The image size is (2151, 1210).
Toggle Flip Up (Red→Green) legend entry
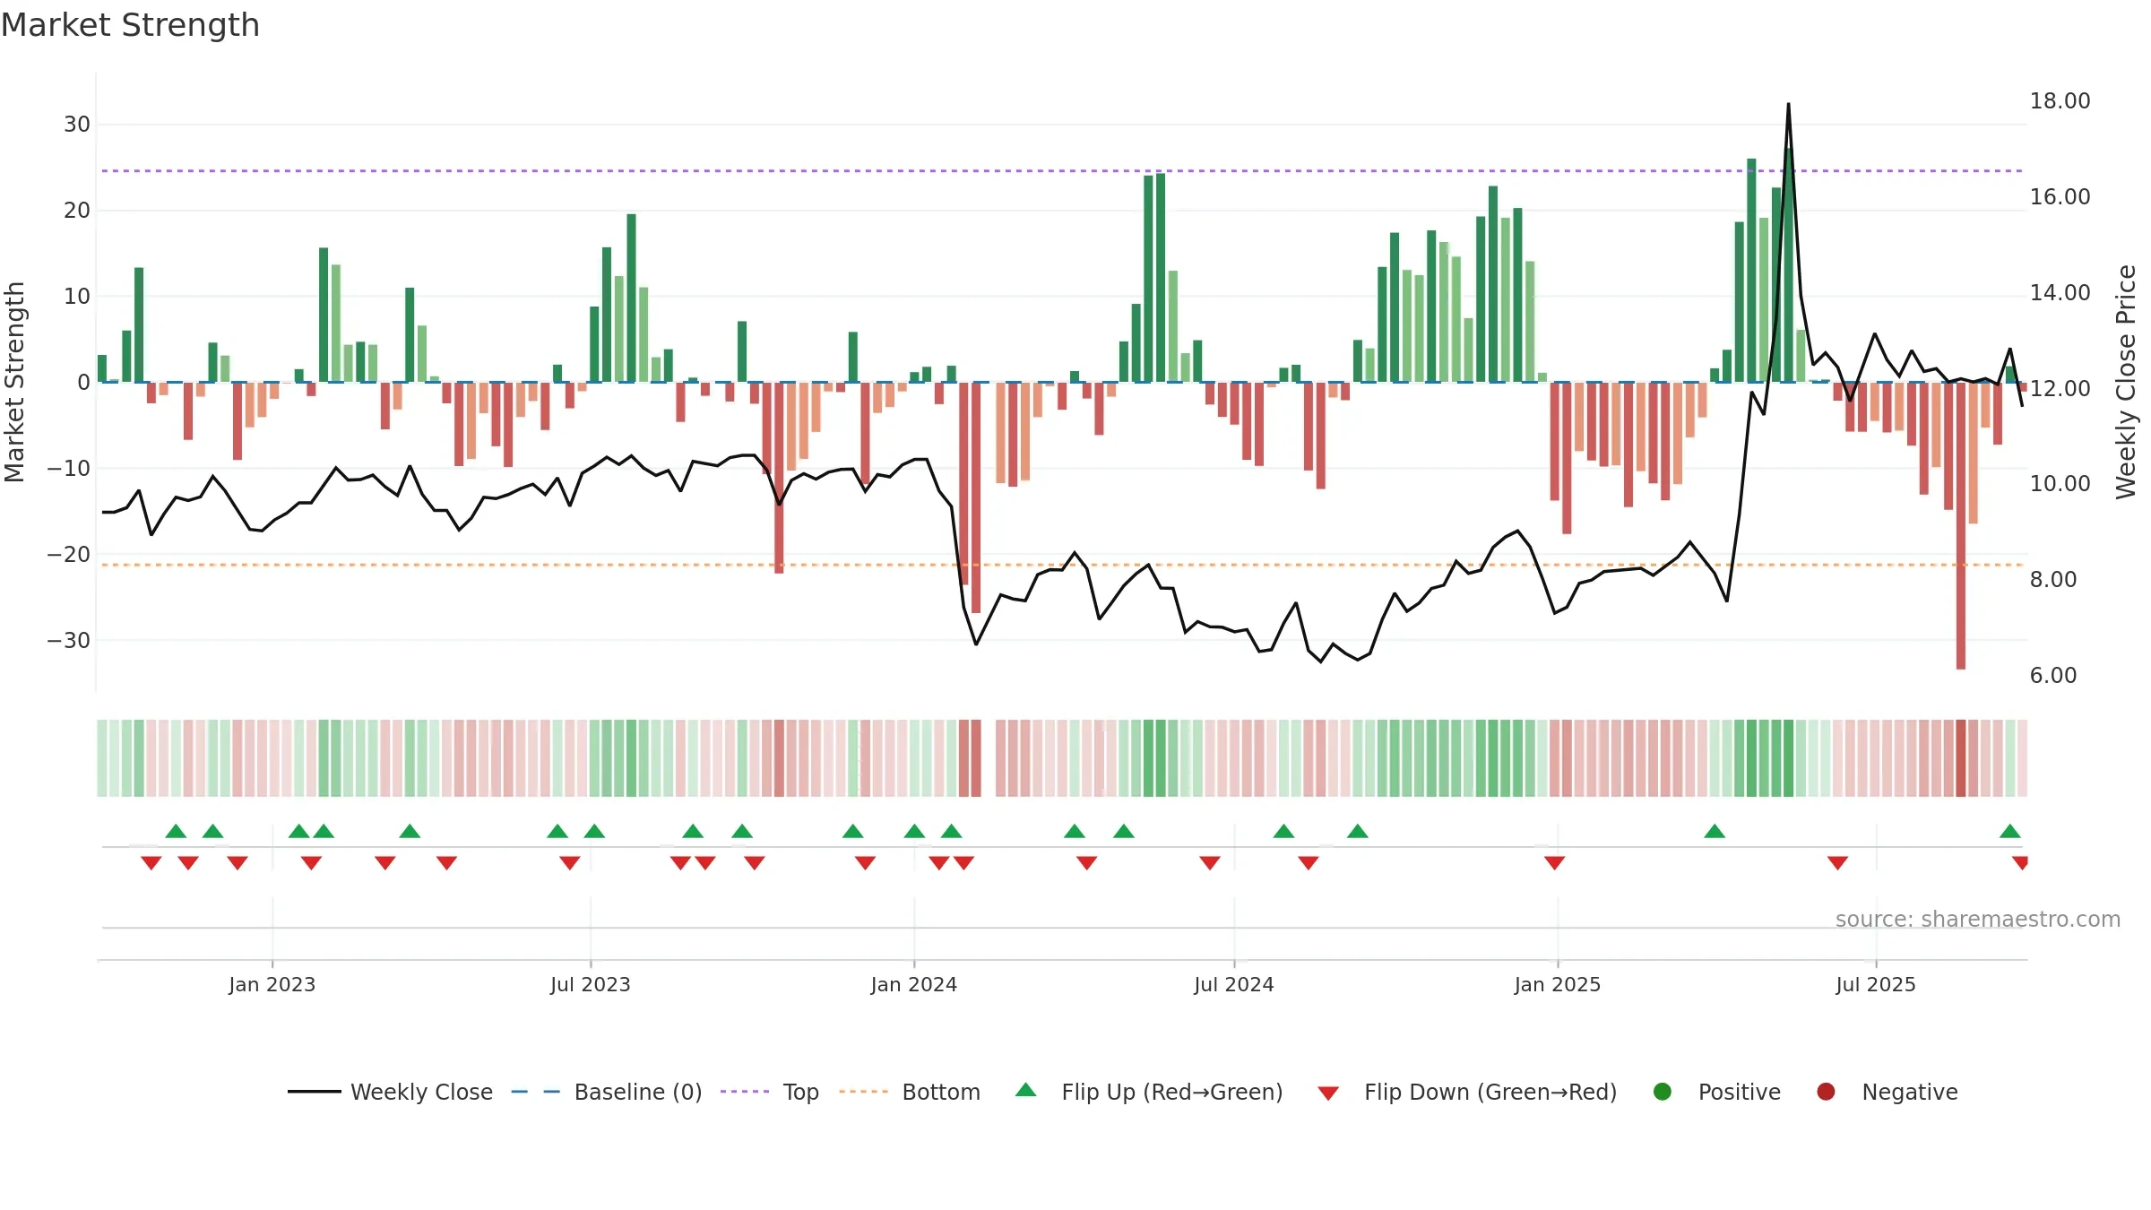point(1149,1092)
